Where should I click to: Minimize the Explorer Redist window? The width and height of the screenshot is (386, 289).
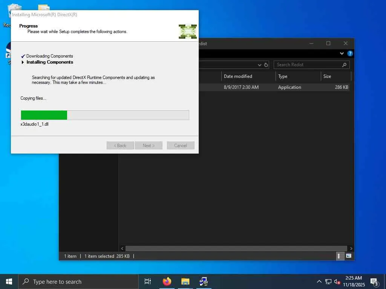pos(311,44)
